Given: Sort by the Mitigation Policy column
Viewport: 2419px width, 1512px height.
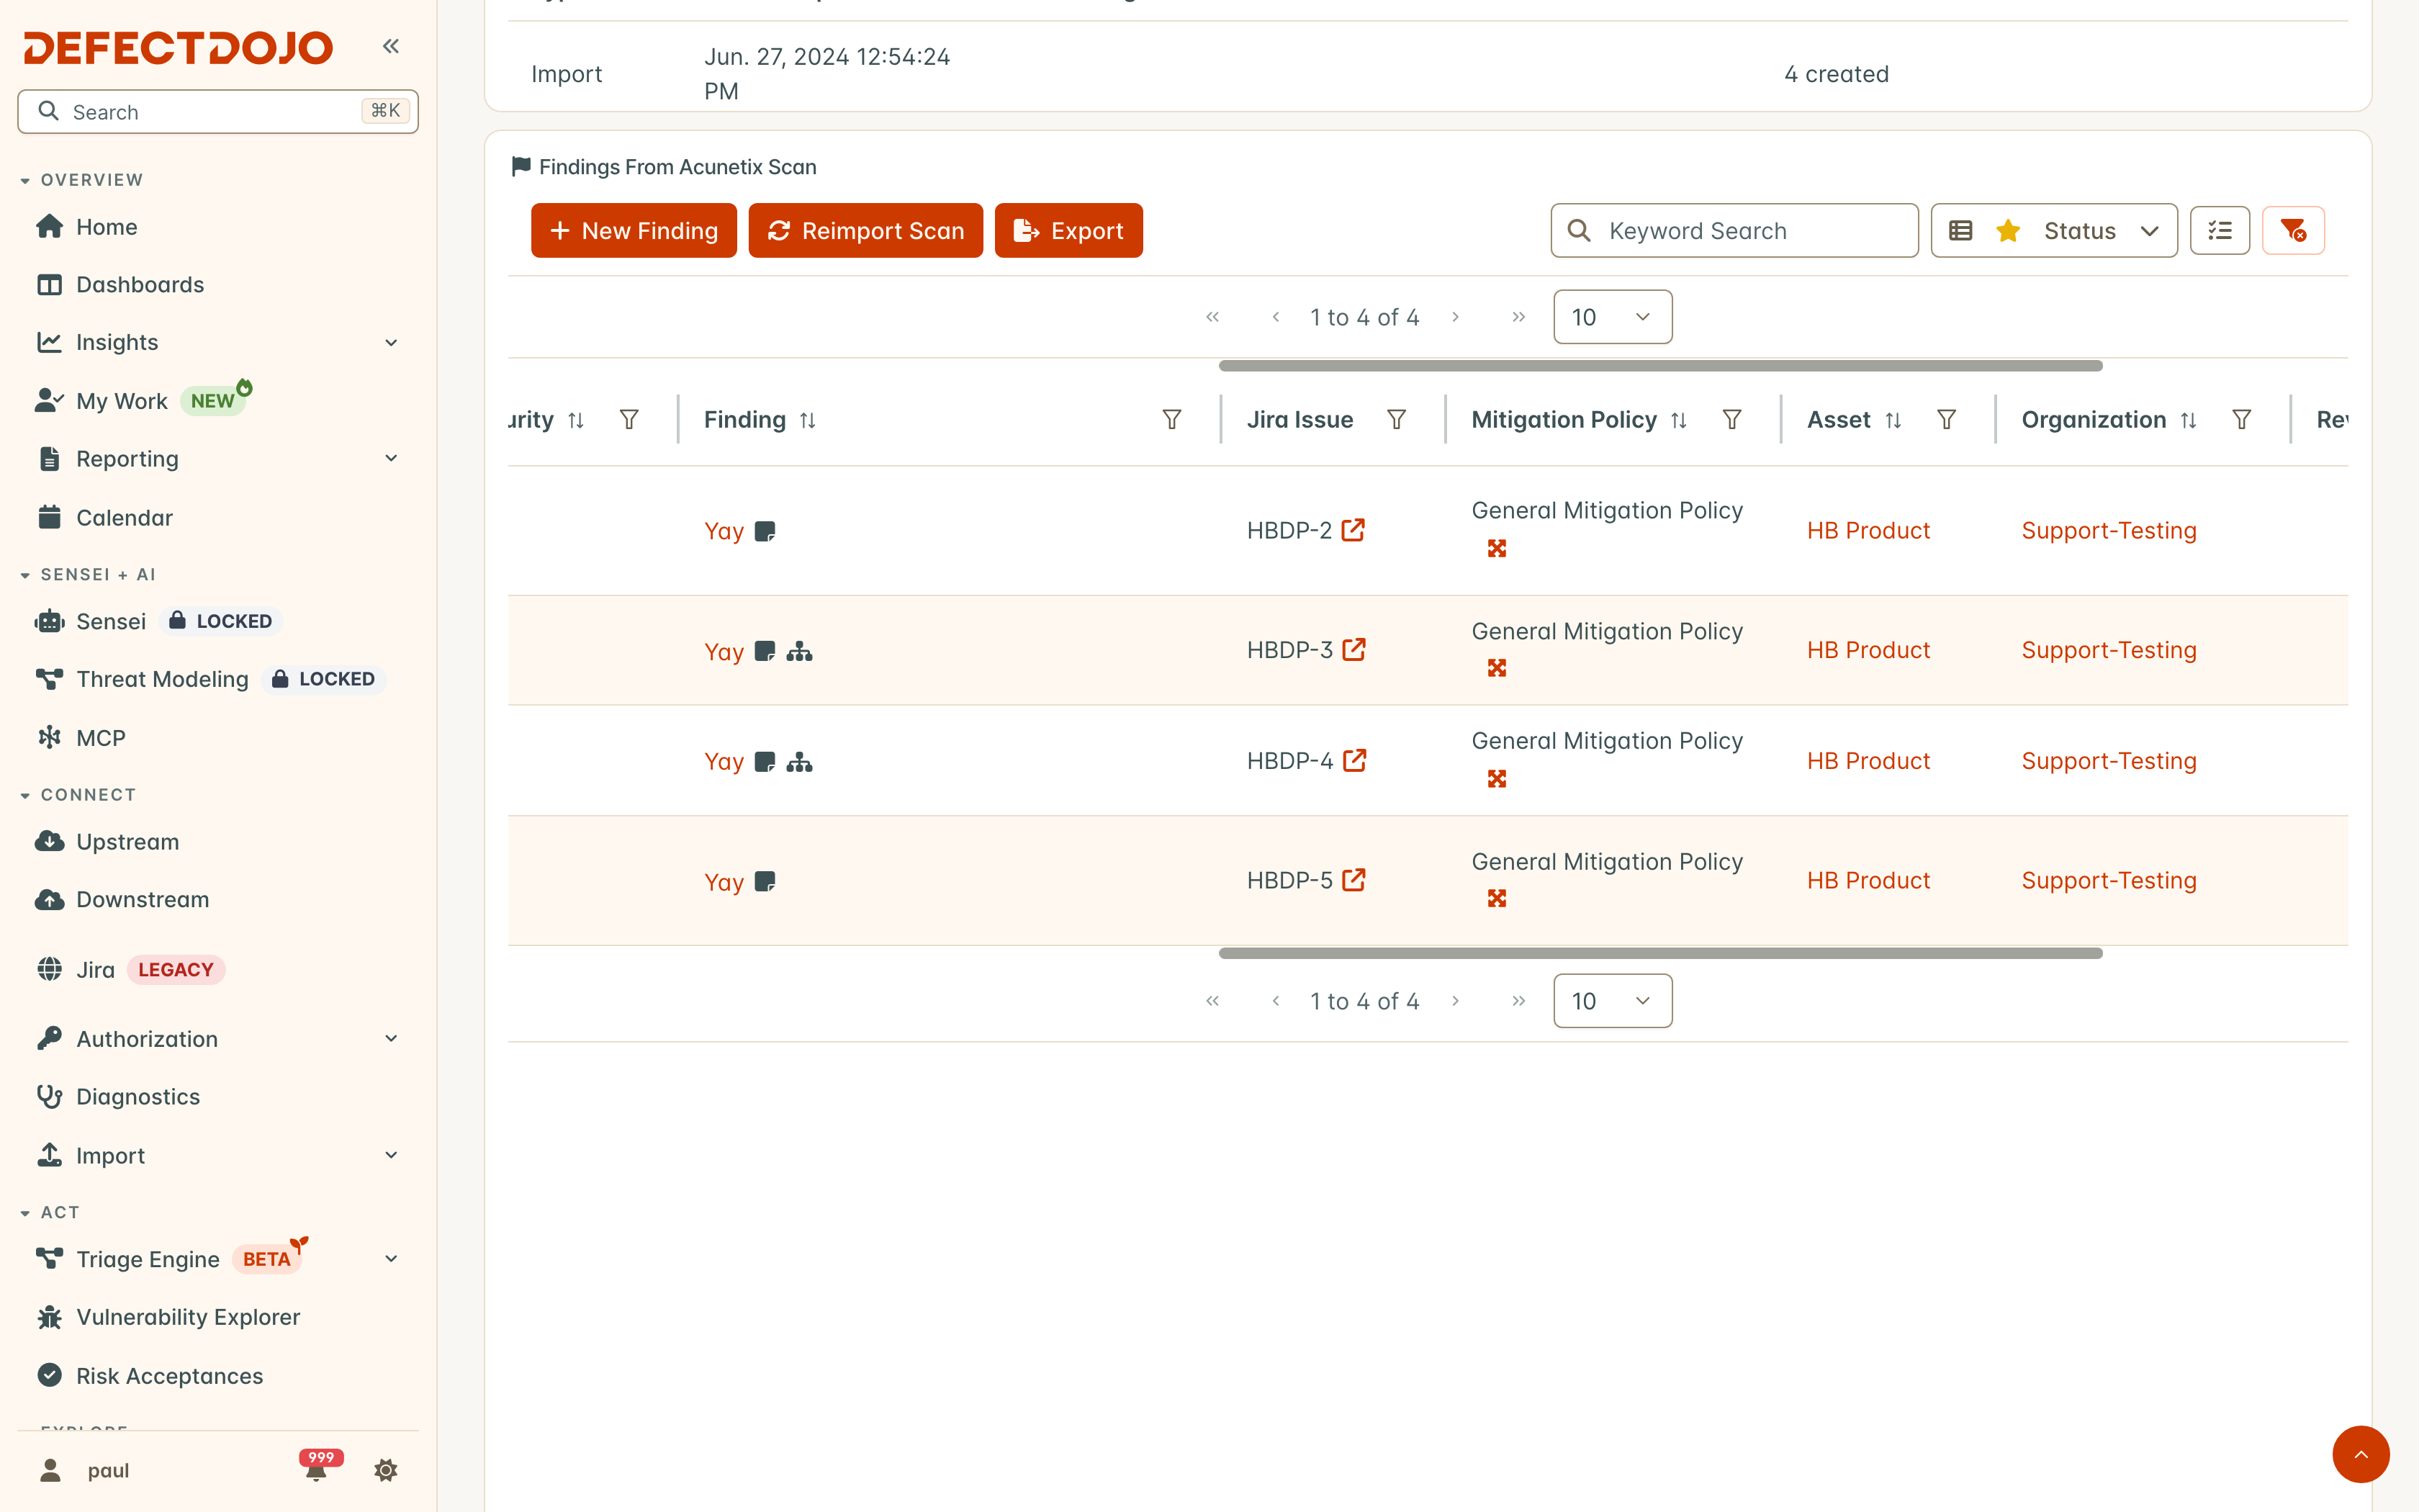Looking at the screenshot, I should (x=1680, y=421).
